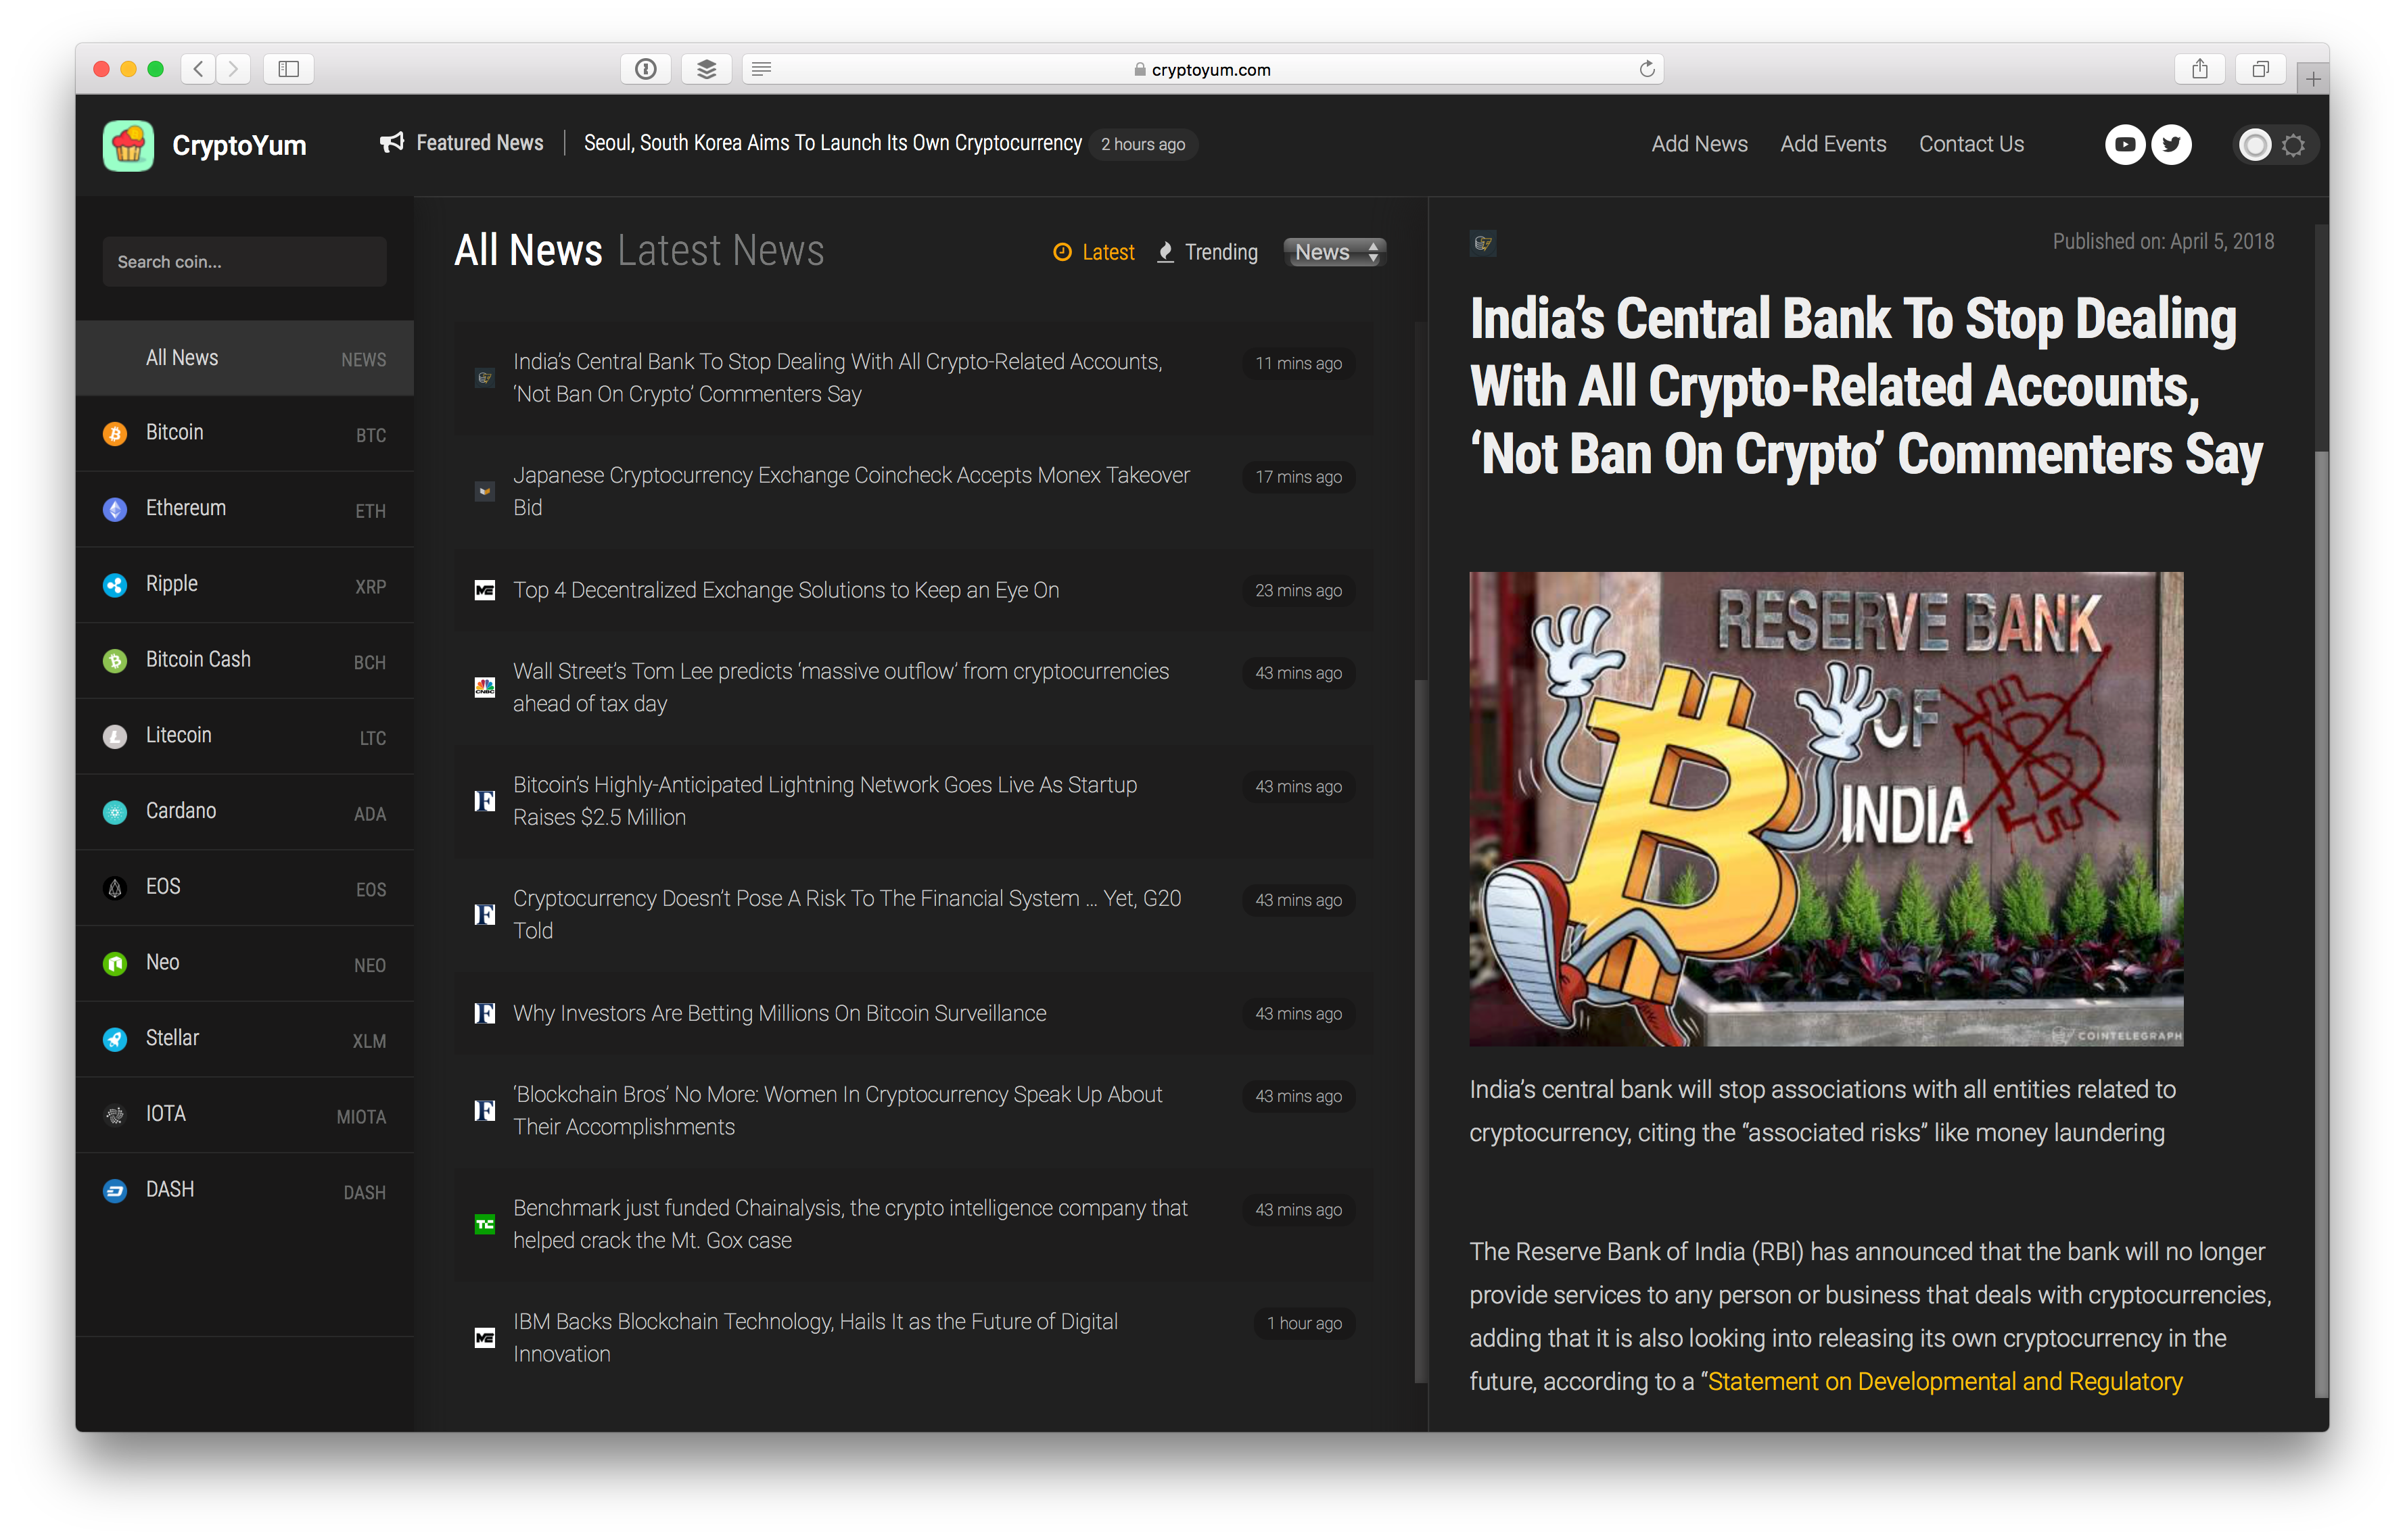Open Add Events in header
Viewport: 2405px width, 1540px height.
click(x=1833, y=144)
